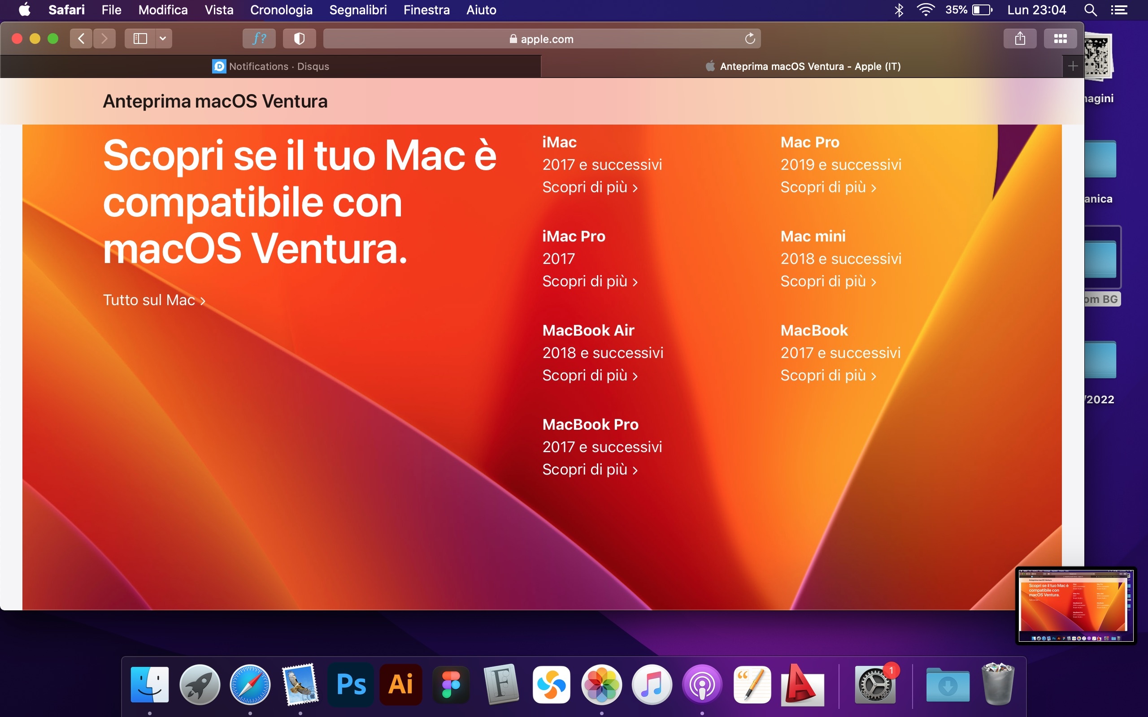Open Font Book icon in Dock
Viewport: 1148px width, 717px height.
point(501,685)
